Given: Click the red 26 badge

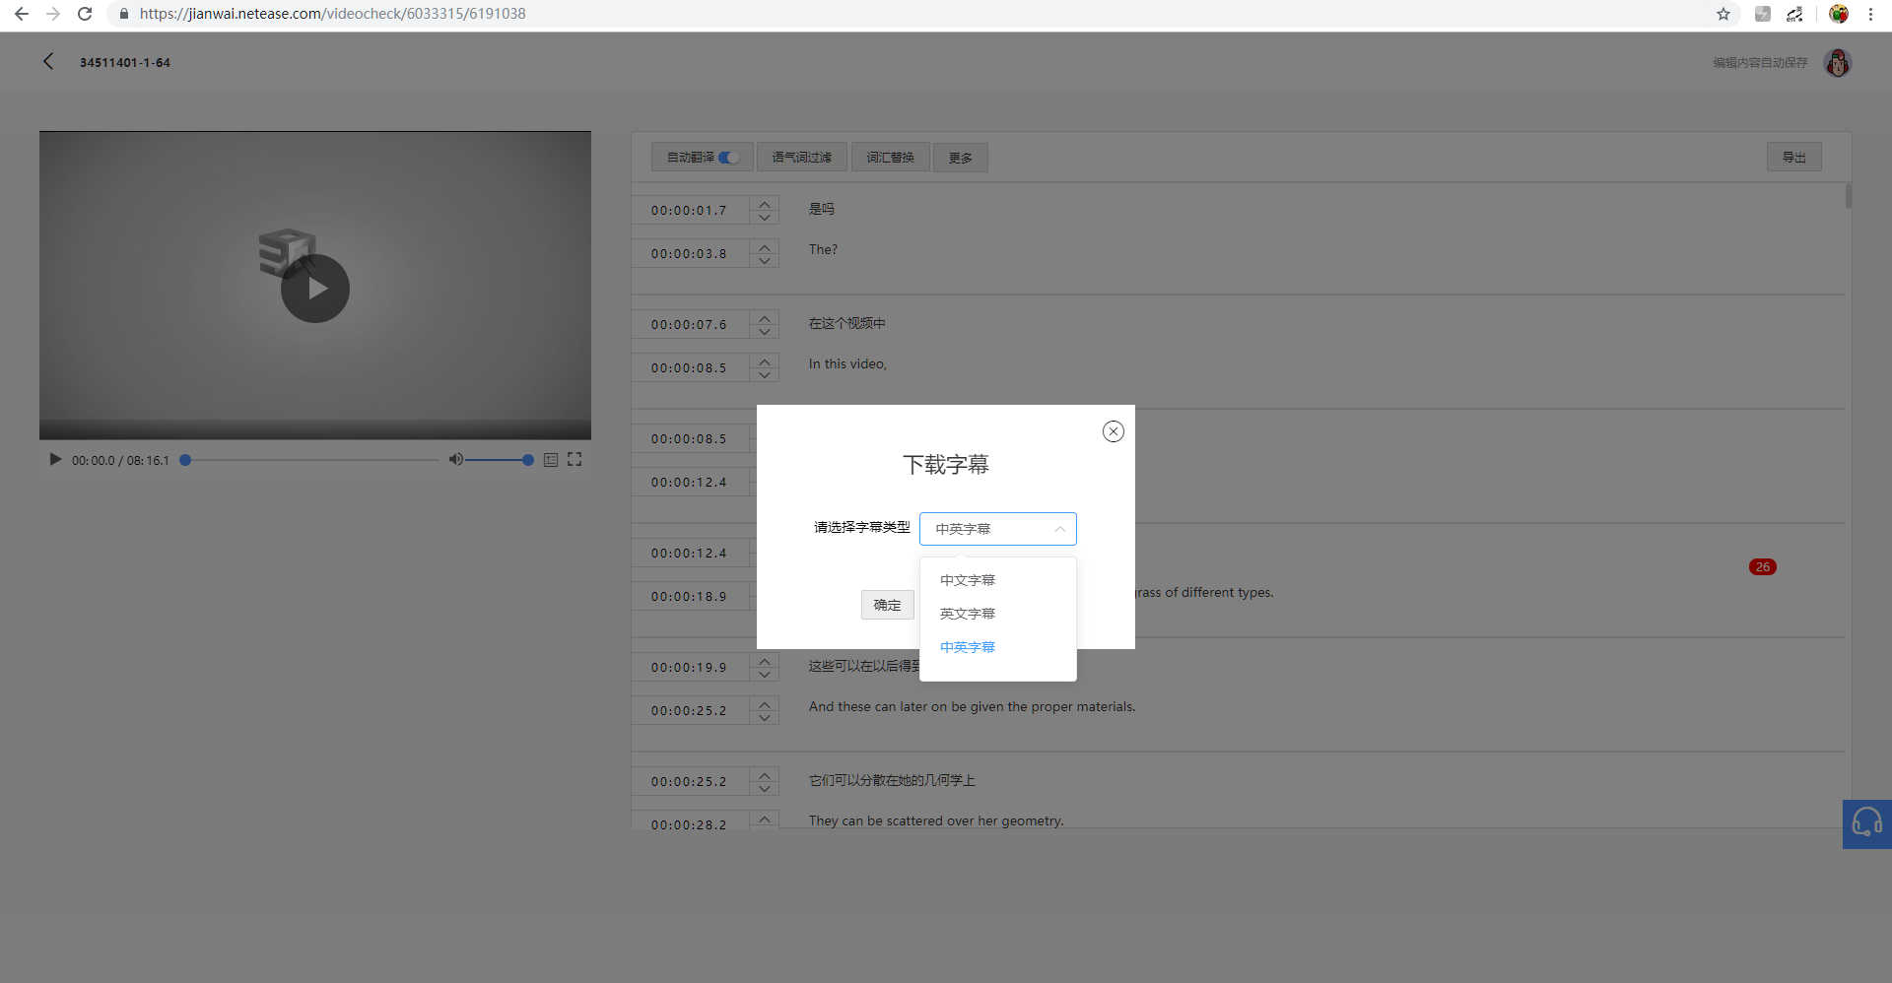Looking at the screenshot, I should coord(1763,566).
